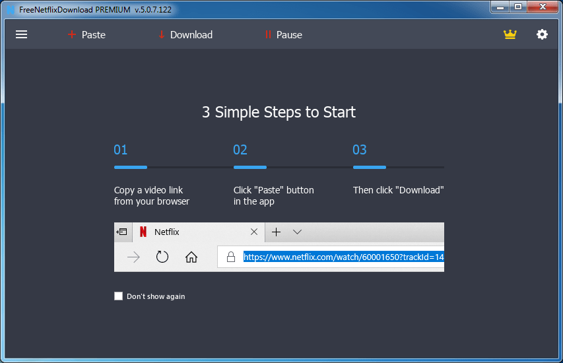Click step number 01
This screenshot has width=563, height=363.
(x=121, y=150)
